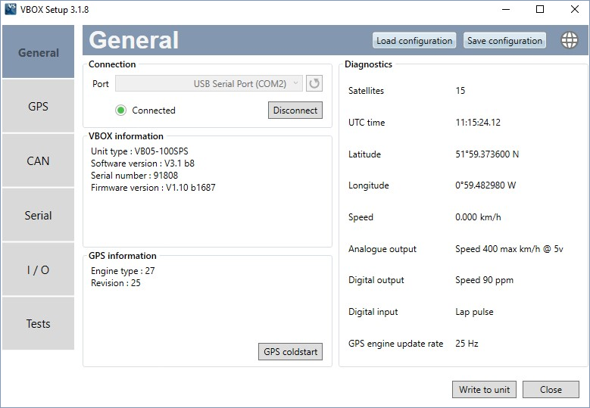
Task: Click the VBOX Setup app icon in title bar
Action: click(10, 9)
